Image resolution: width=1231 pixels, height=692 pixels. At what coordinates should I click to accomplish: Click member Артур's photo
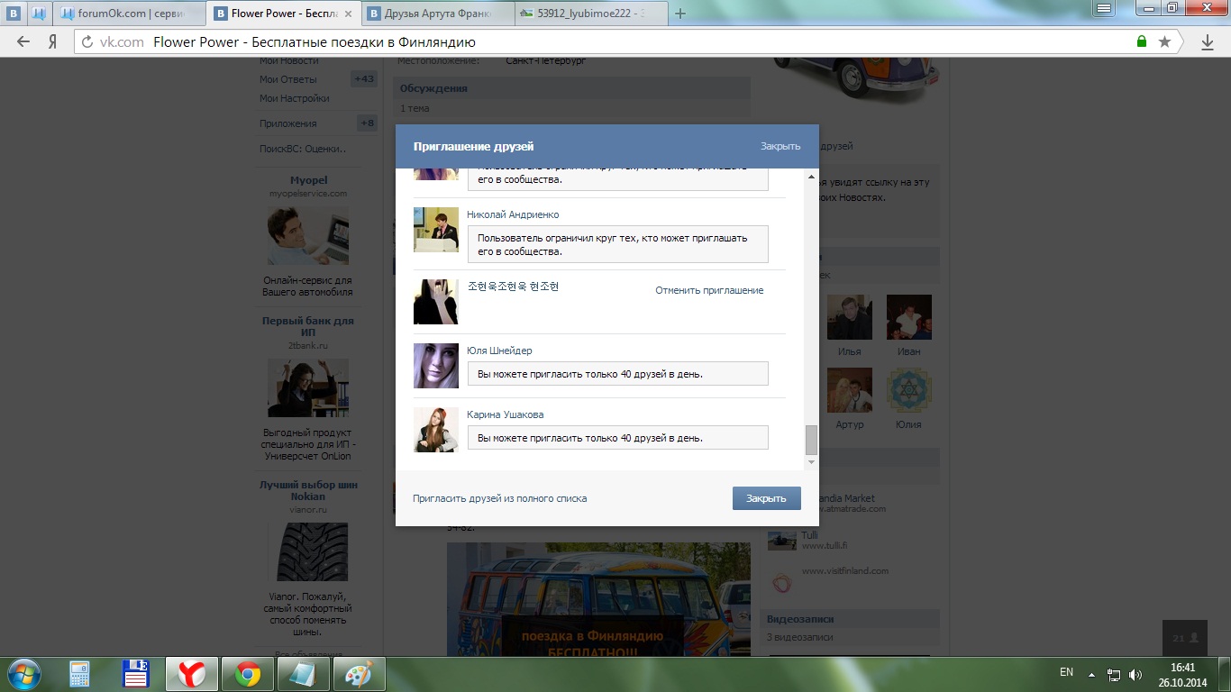tap(850, 390)
